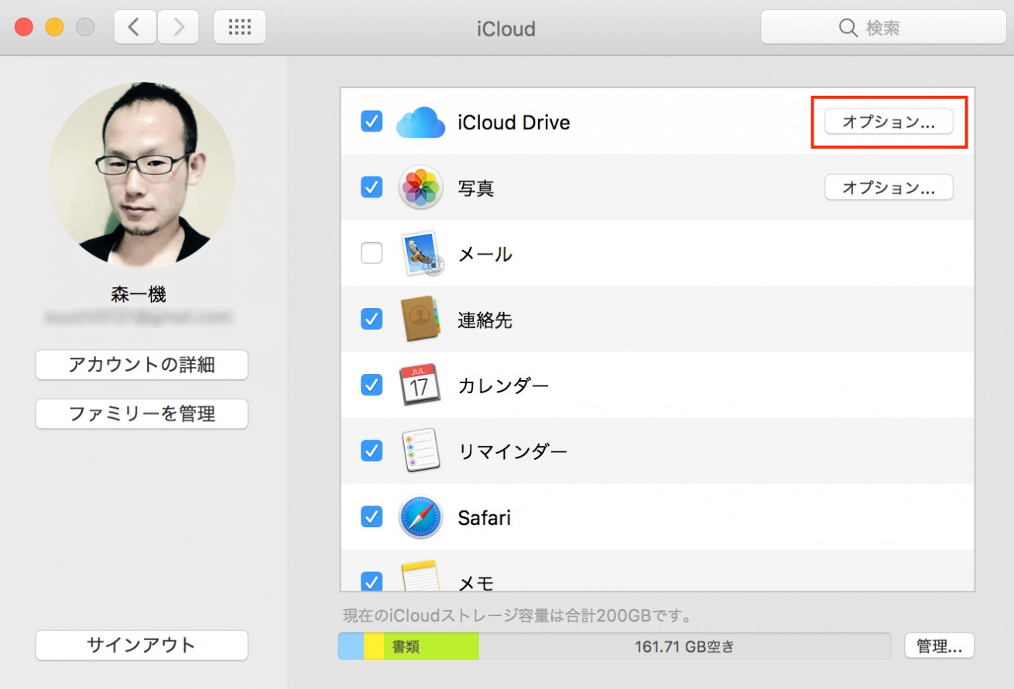Click the 連絡先 label text
This screenshot has width=1014, height=689.
[485, 320]
